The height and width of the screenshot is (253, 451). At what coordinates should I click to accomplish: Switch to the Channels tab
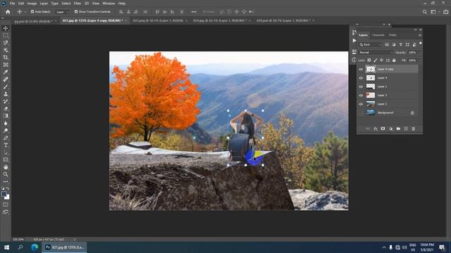pyautogui.click(x=378, y=35)
